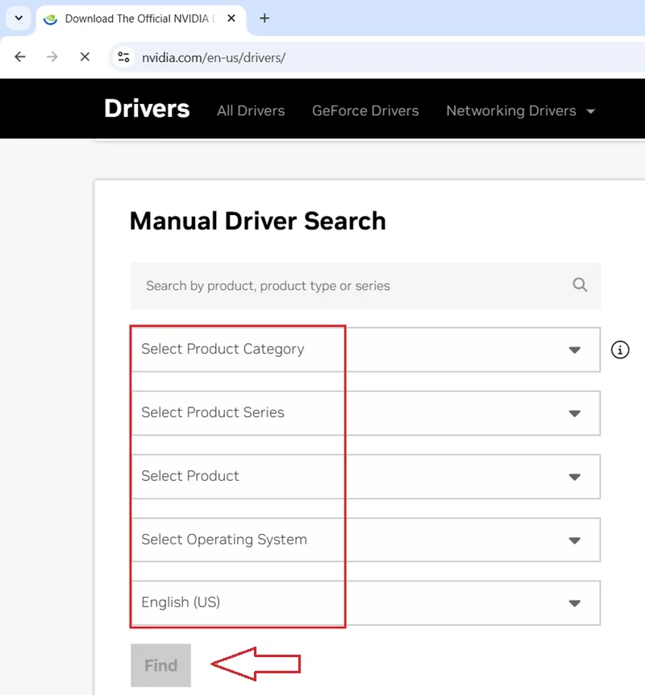
Task: Click the magnifier search icon
Action: (x=580, y=285)
